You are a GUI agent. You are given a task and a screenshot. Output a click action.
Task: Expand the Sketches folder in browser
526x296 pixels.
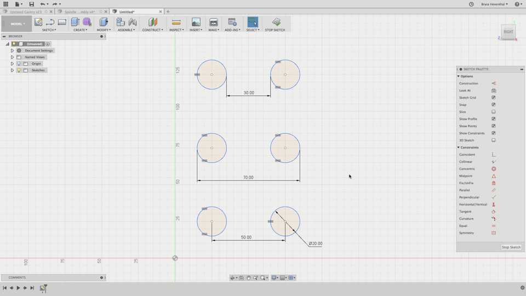[x=12, y=70]
